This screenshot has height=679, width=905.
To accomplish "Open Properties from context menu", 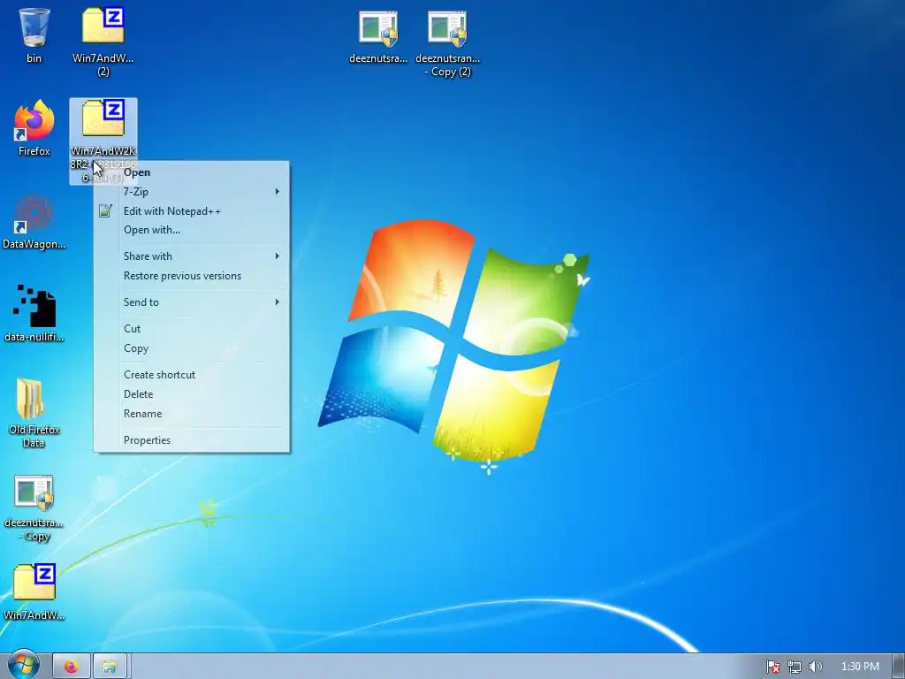I will coord(192,440).
